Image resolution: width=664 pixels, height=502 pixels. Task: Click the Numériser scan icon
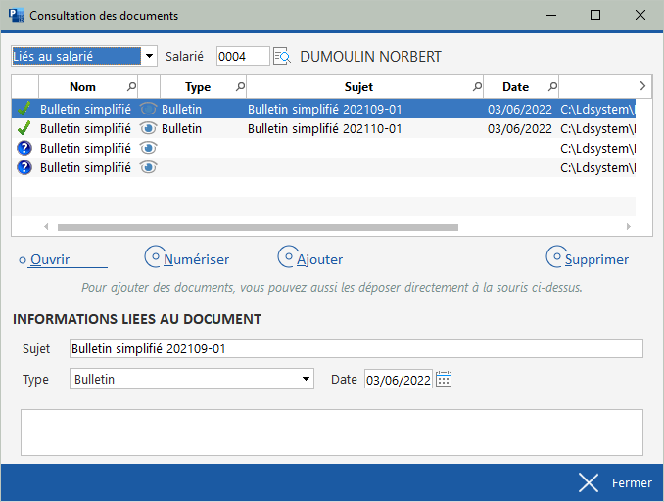pyautogui.click(x=154, y=256)
